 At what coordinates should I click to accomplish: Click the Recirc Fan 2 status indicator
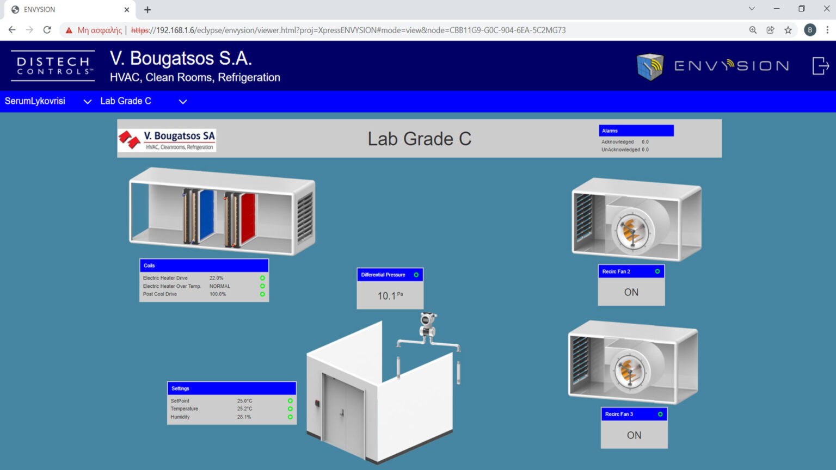click(x=657, y=271)
